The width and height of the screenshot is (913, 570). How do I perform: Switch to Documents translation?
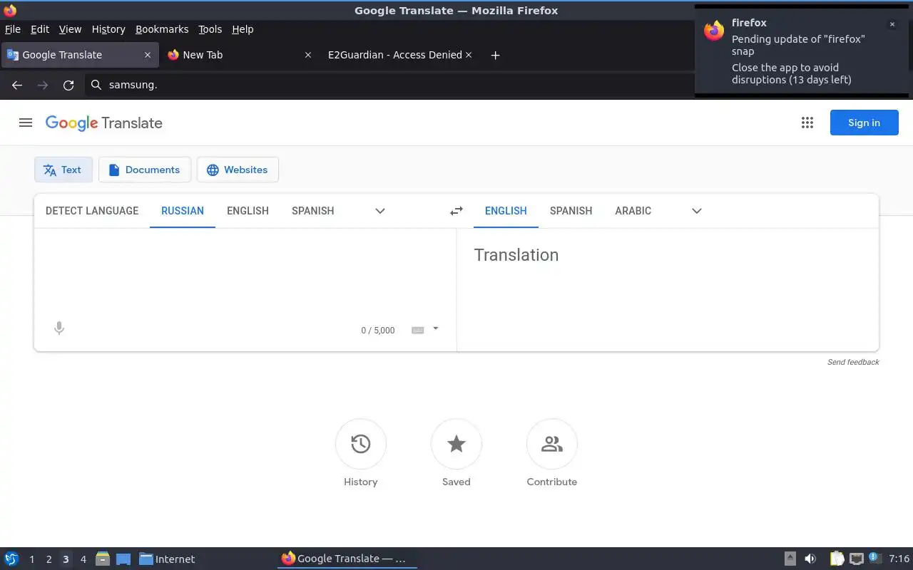click(145, 170)
